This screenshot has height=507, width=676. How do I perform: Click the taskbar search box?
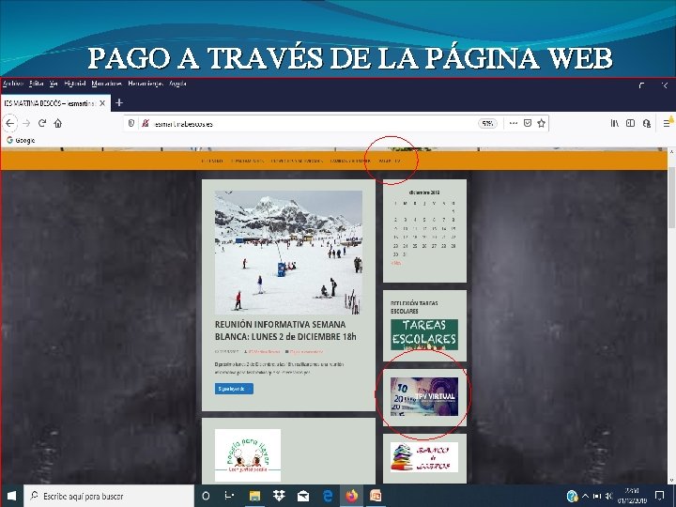pyautogui.click(x=109, y=496)
